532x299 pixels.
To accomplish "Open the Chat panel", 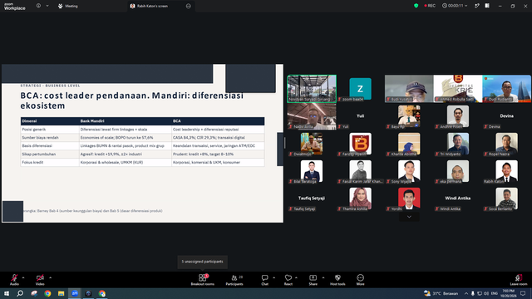I will click(264, 280).
